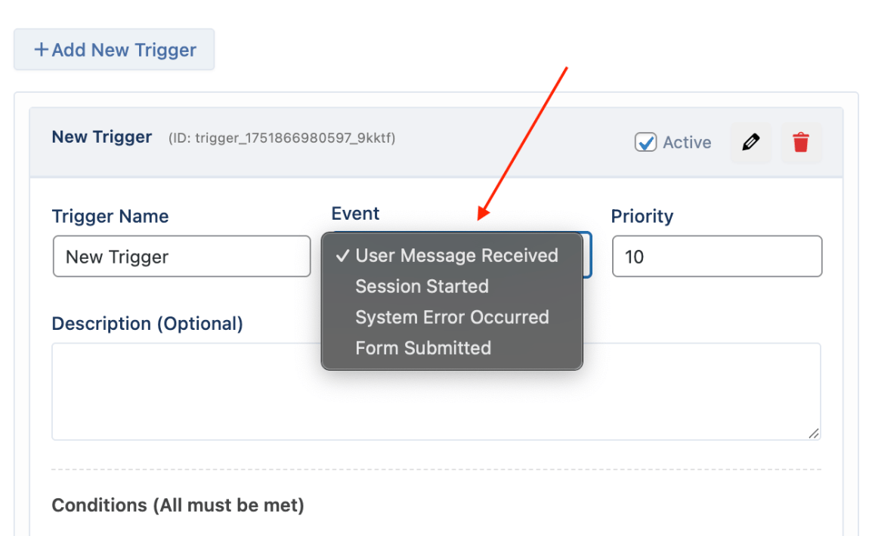Uncheck the Active checkbox
Screen dimensions: 872x536
tap(645, 142)
